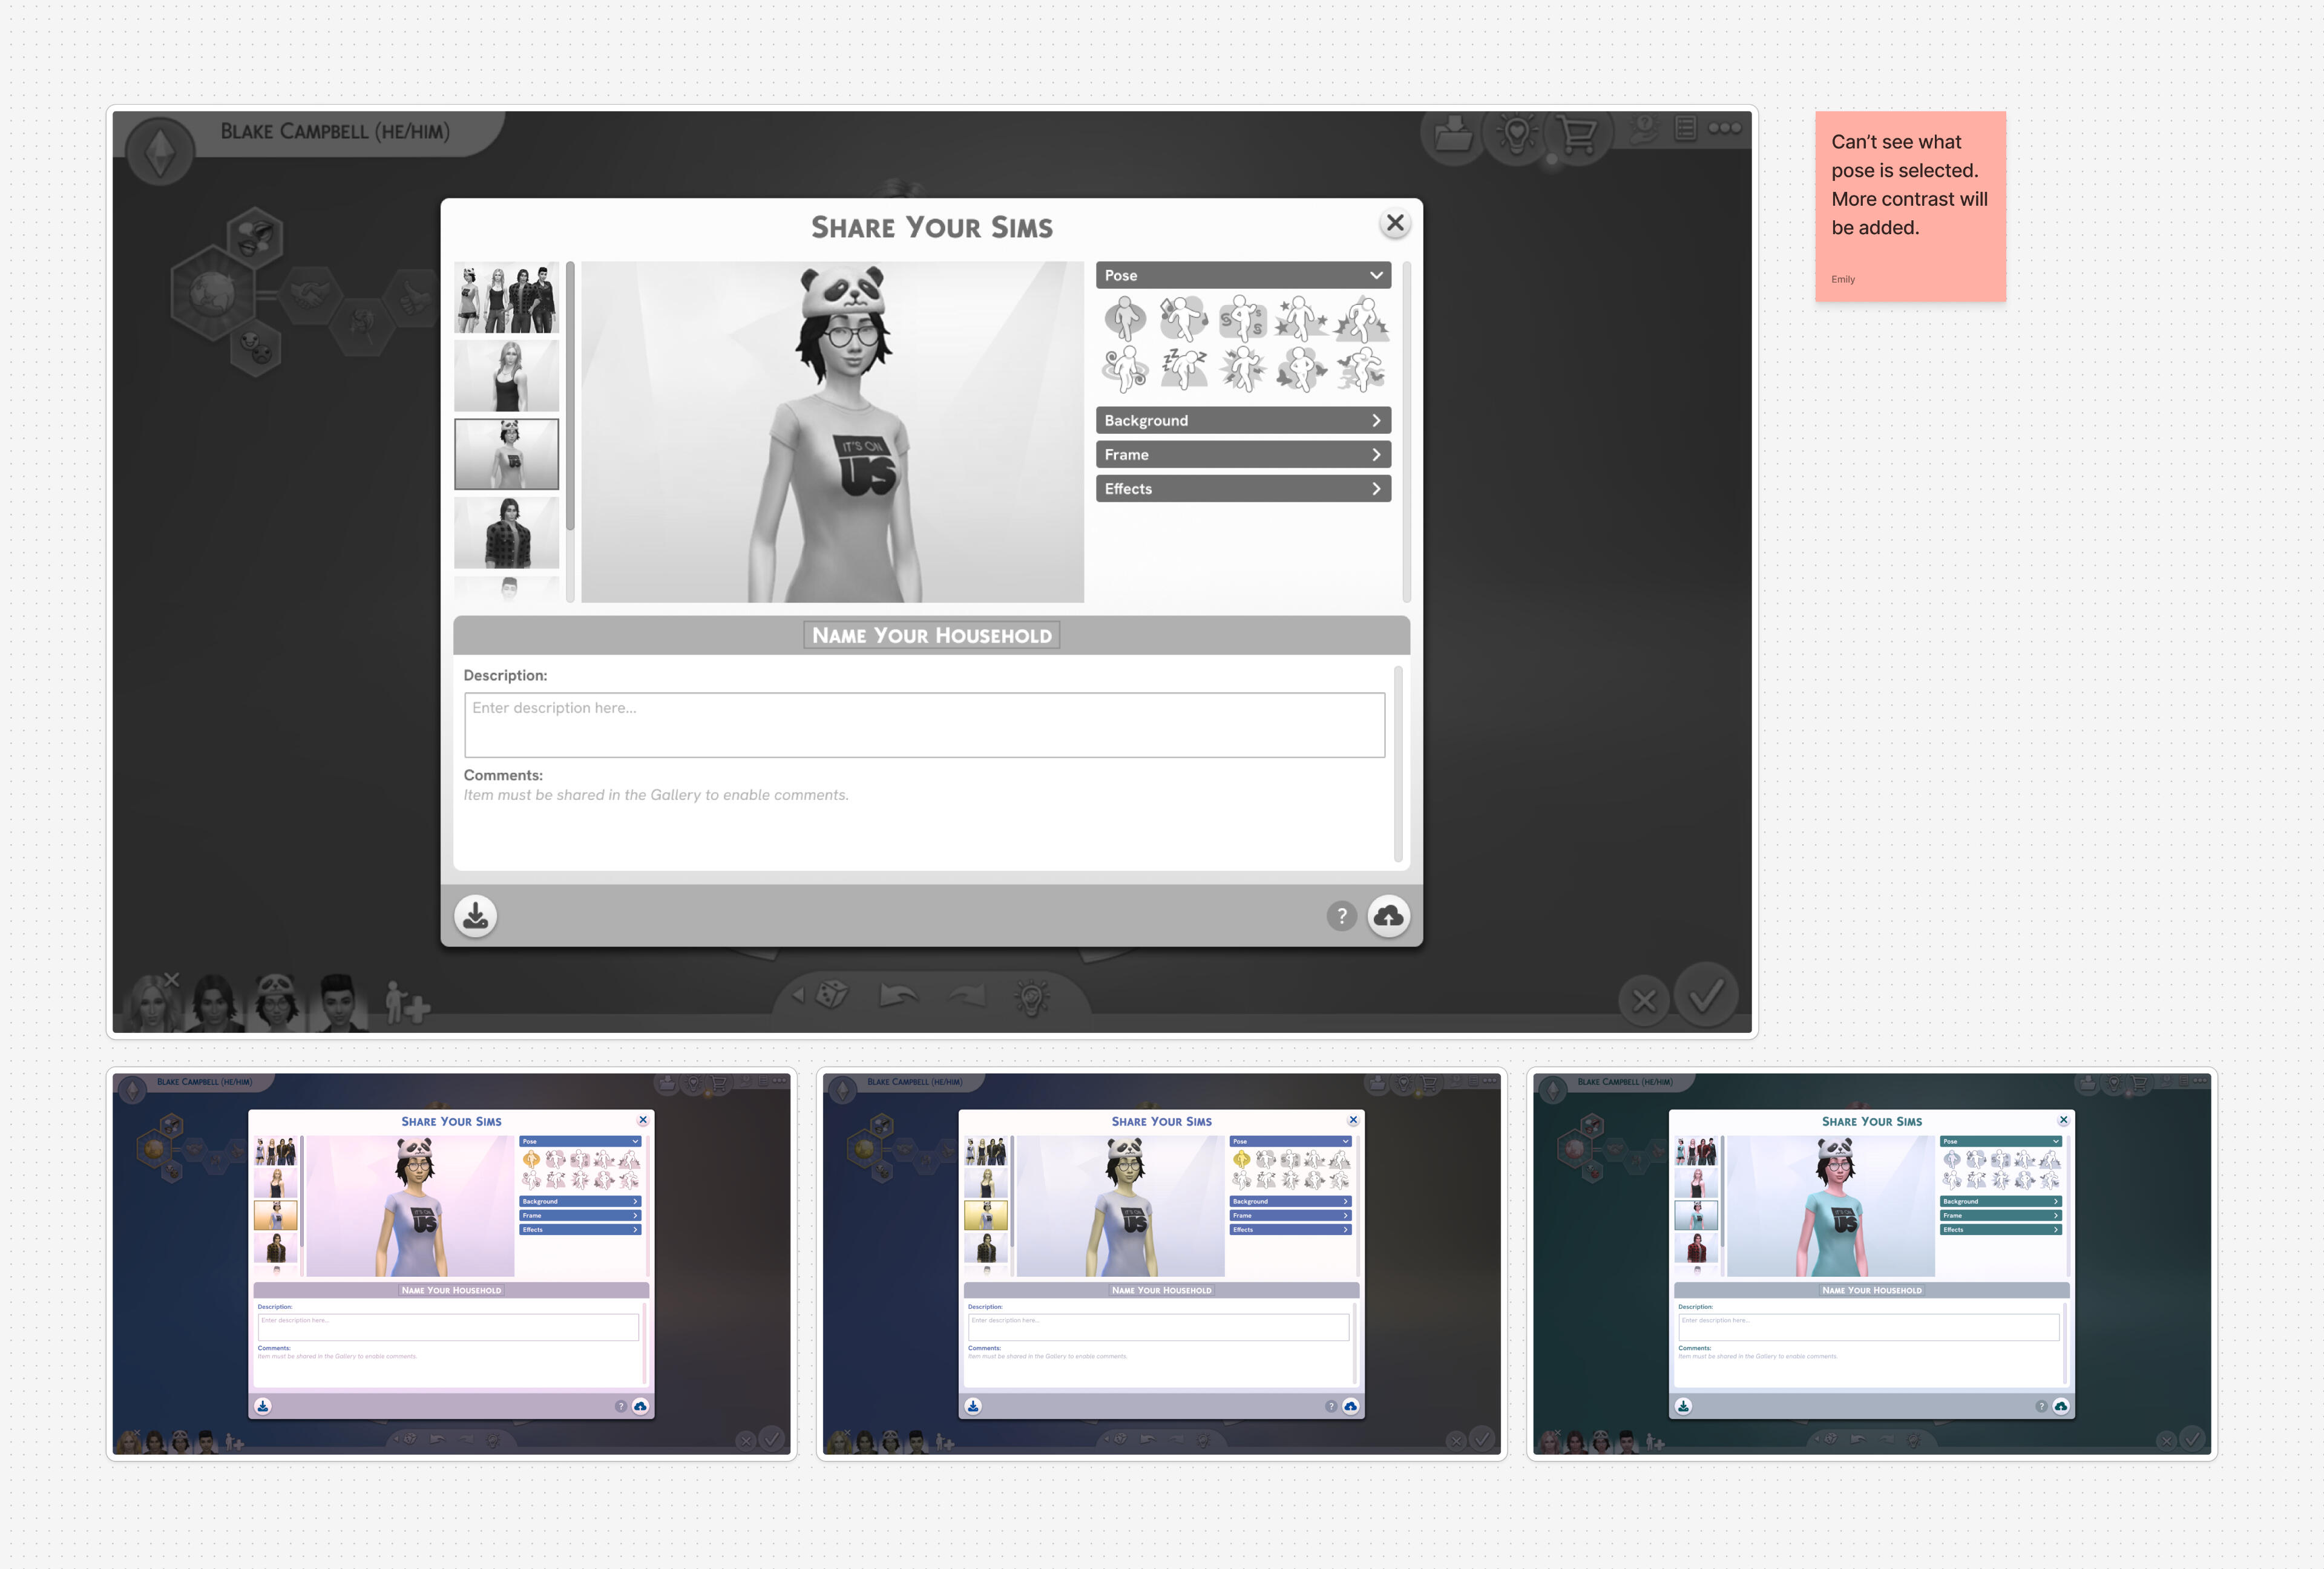Expand the Frame section
This screenshot has width=2324, height=1569.
[x=1243, y=454]
